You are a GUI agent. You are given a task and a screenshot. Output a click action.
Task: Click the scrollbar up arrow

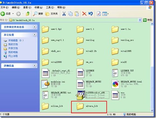[x=152, y=24]
